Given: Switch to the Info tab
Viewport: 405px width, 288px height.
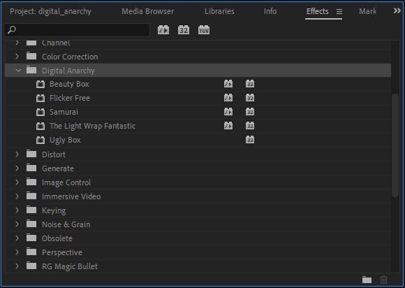Looking at the screenshot, I should (270, 11).
